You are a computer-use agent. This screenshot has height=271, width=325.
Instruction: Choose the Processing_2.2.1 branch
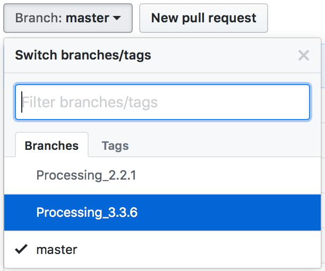coord(162,175)
